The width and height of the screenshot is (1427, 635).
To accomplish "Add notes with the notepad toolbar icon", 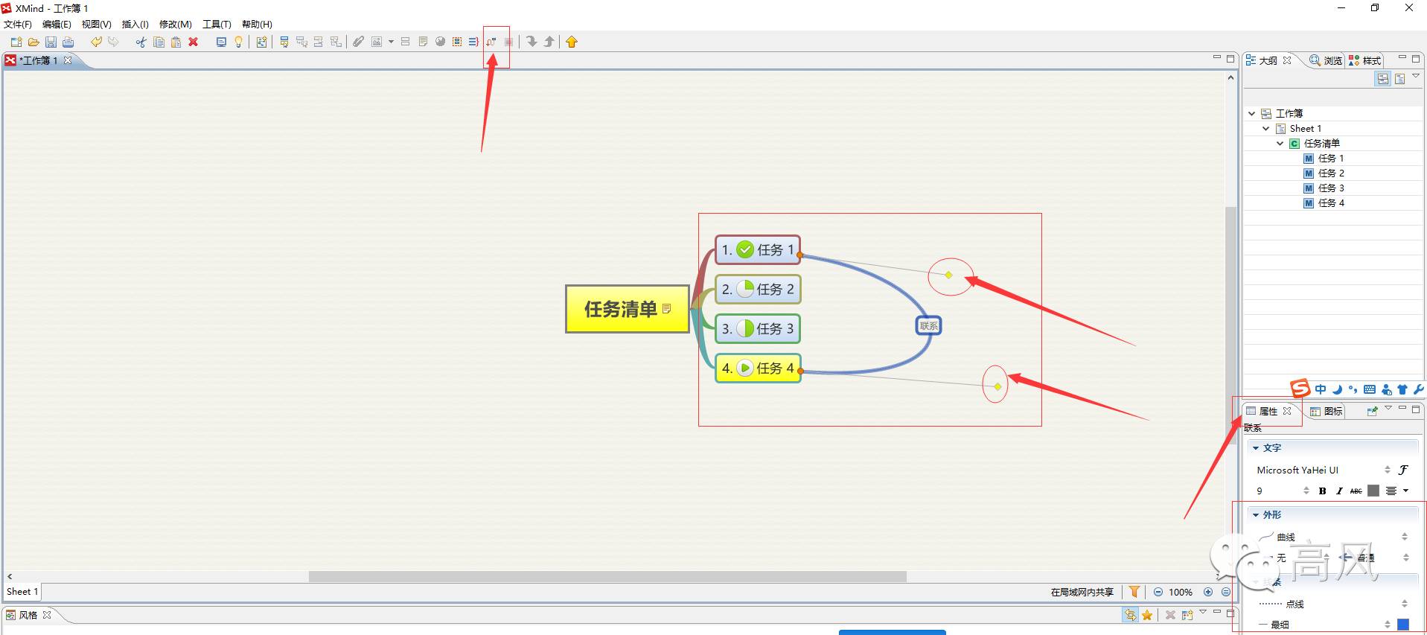I will coord(423,42).
